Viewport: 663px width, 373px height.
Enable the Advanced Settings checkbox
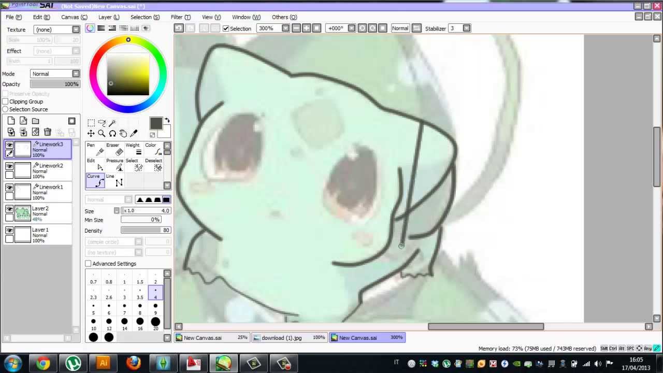(88, 264)
